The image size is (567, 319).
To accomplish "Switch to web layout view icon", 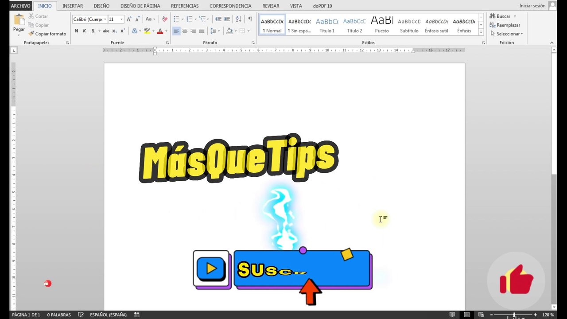I will click(x=481, y=315).
